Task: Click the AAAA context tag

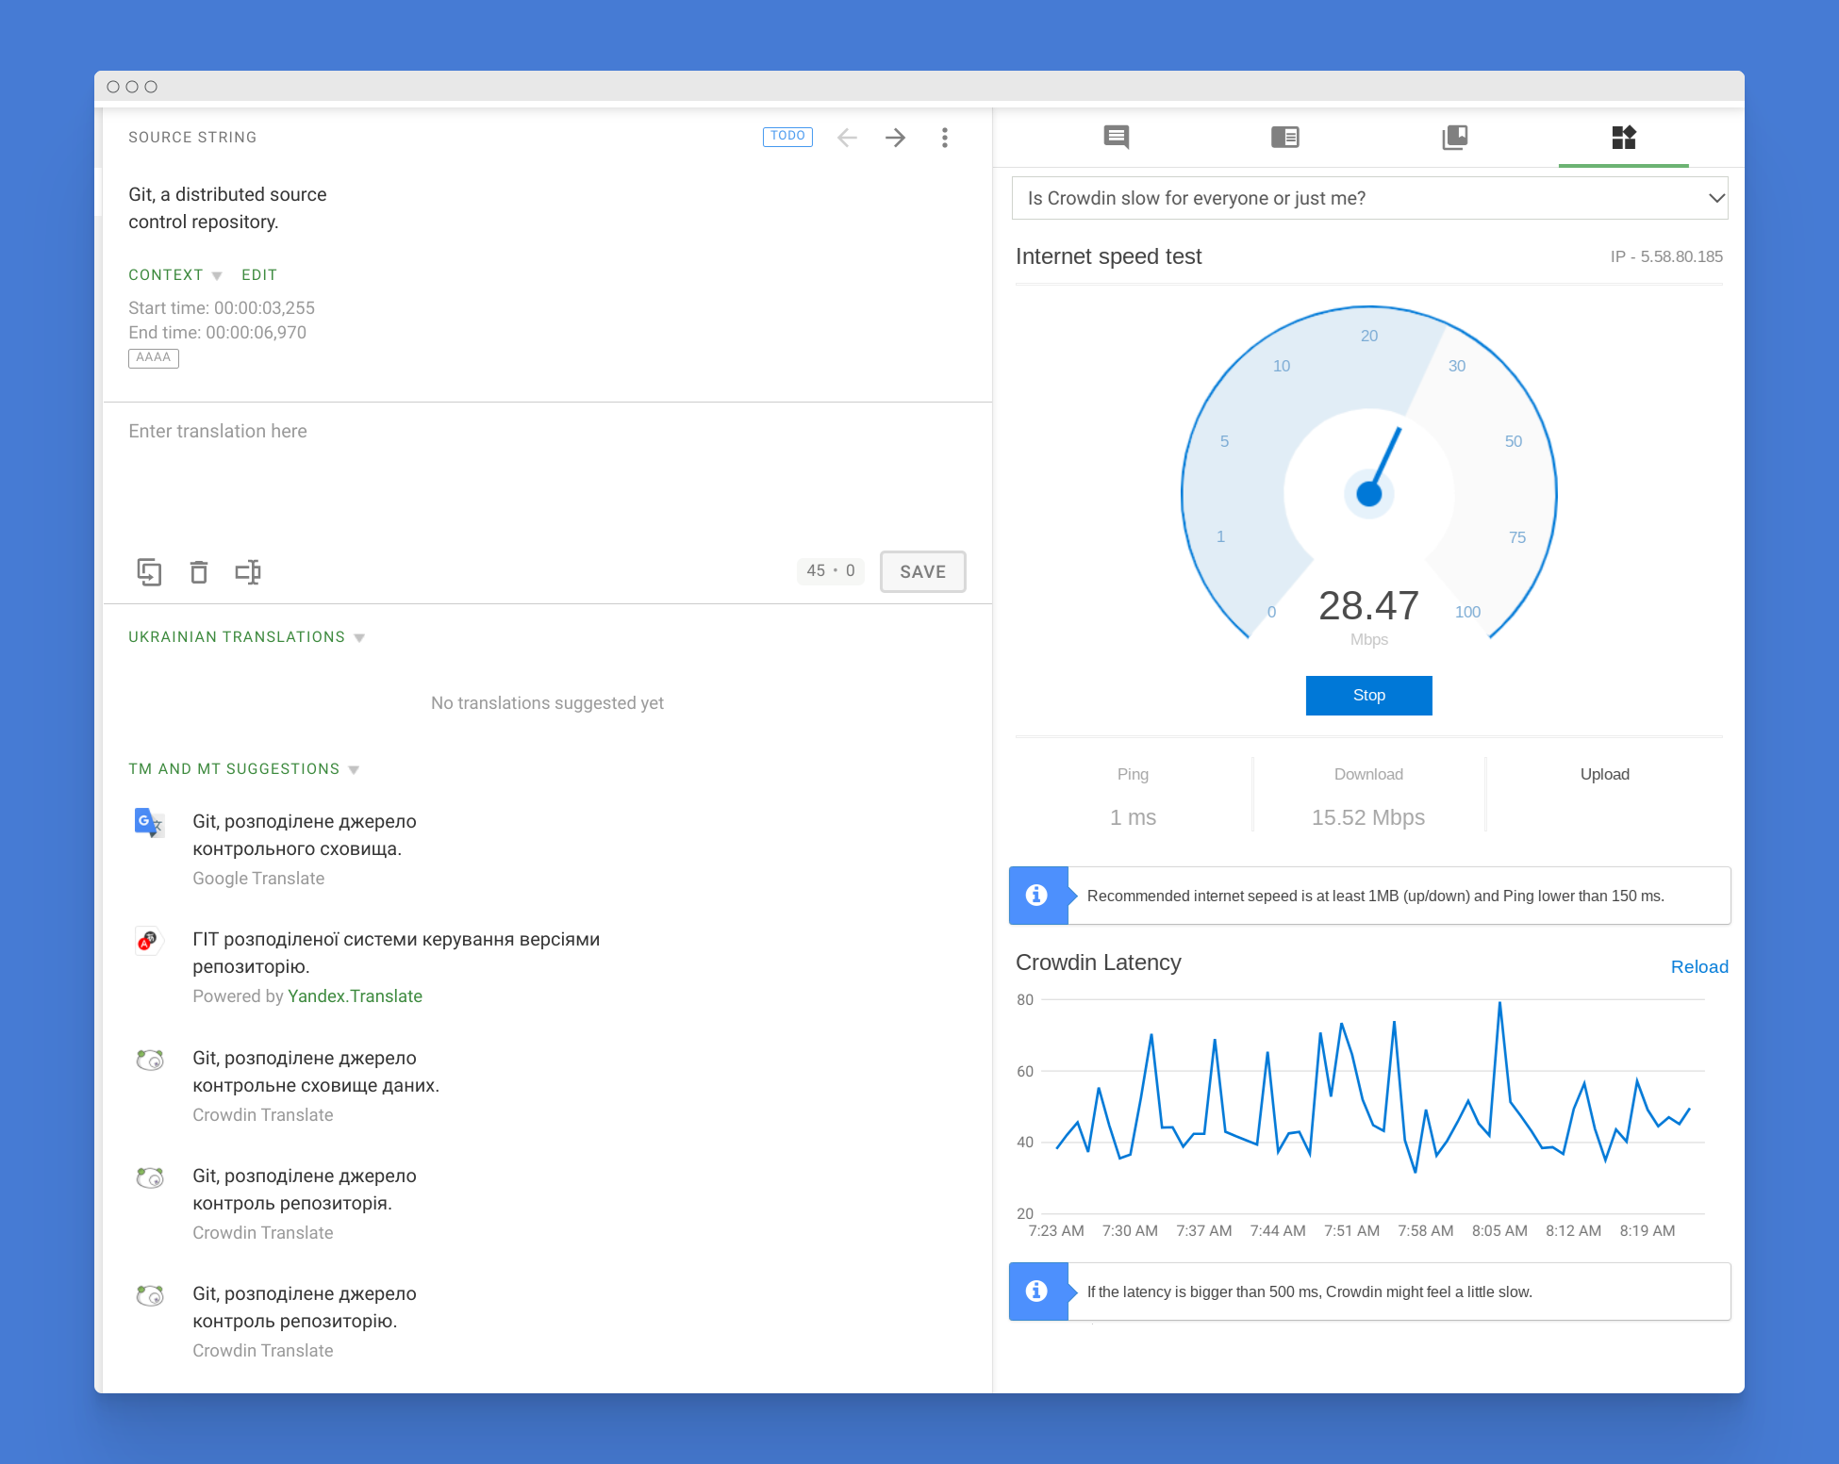Action: click(x=153, y=357)
